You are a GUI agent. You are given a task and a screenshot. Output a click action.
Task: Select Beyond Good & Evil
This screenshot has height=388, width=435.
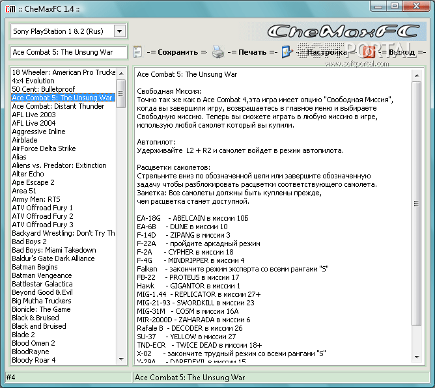(63, 292)
